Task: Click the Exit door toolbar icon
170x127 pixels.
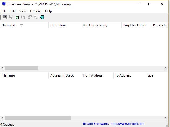Action: [x=42, y=17]
